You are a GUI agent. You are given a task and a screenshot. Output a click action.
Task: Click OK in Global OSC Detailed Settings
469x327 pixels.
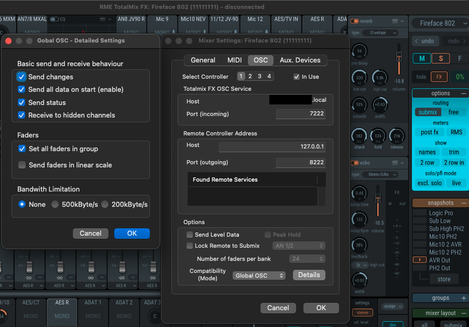pyautogui.click(x=132, y=234)
